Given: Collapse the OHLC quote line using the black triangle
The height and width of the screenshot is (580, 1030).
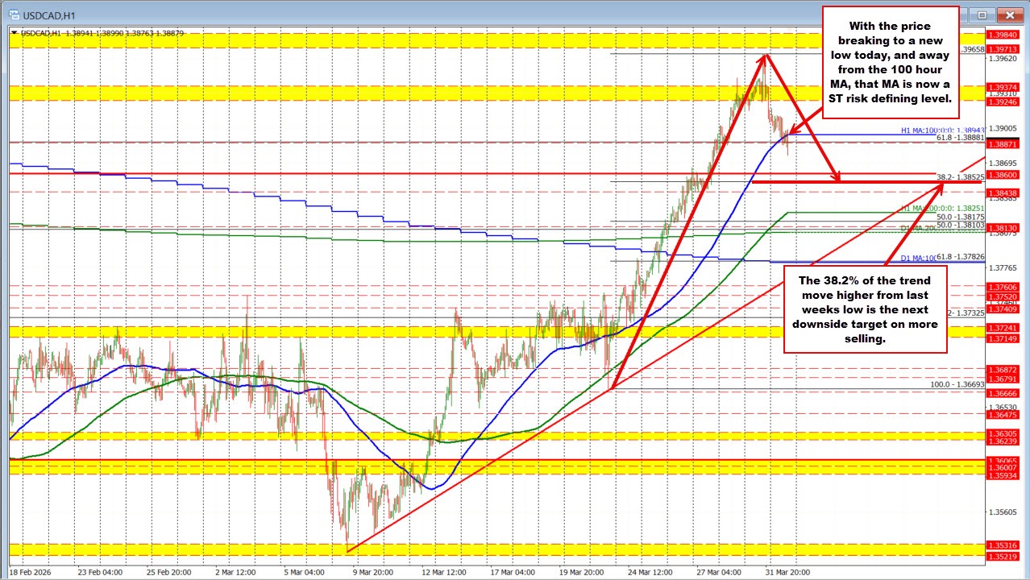Looking at the screenshot, I should point(15,33).
